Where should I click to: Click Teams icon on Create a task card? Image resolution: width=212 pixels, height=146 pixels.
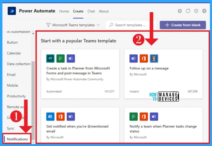[x=71, y=58]
